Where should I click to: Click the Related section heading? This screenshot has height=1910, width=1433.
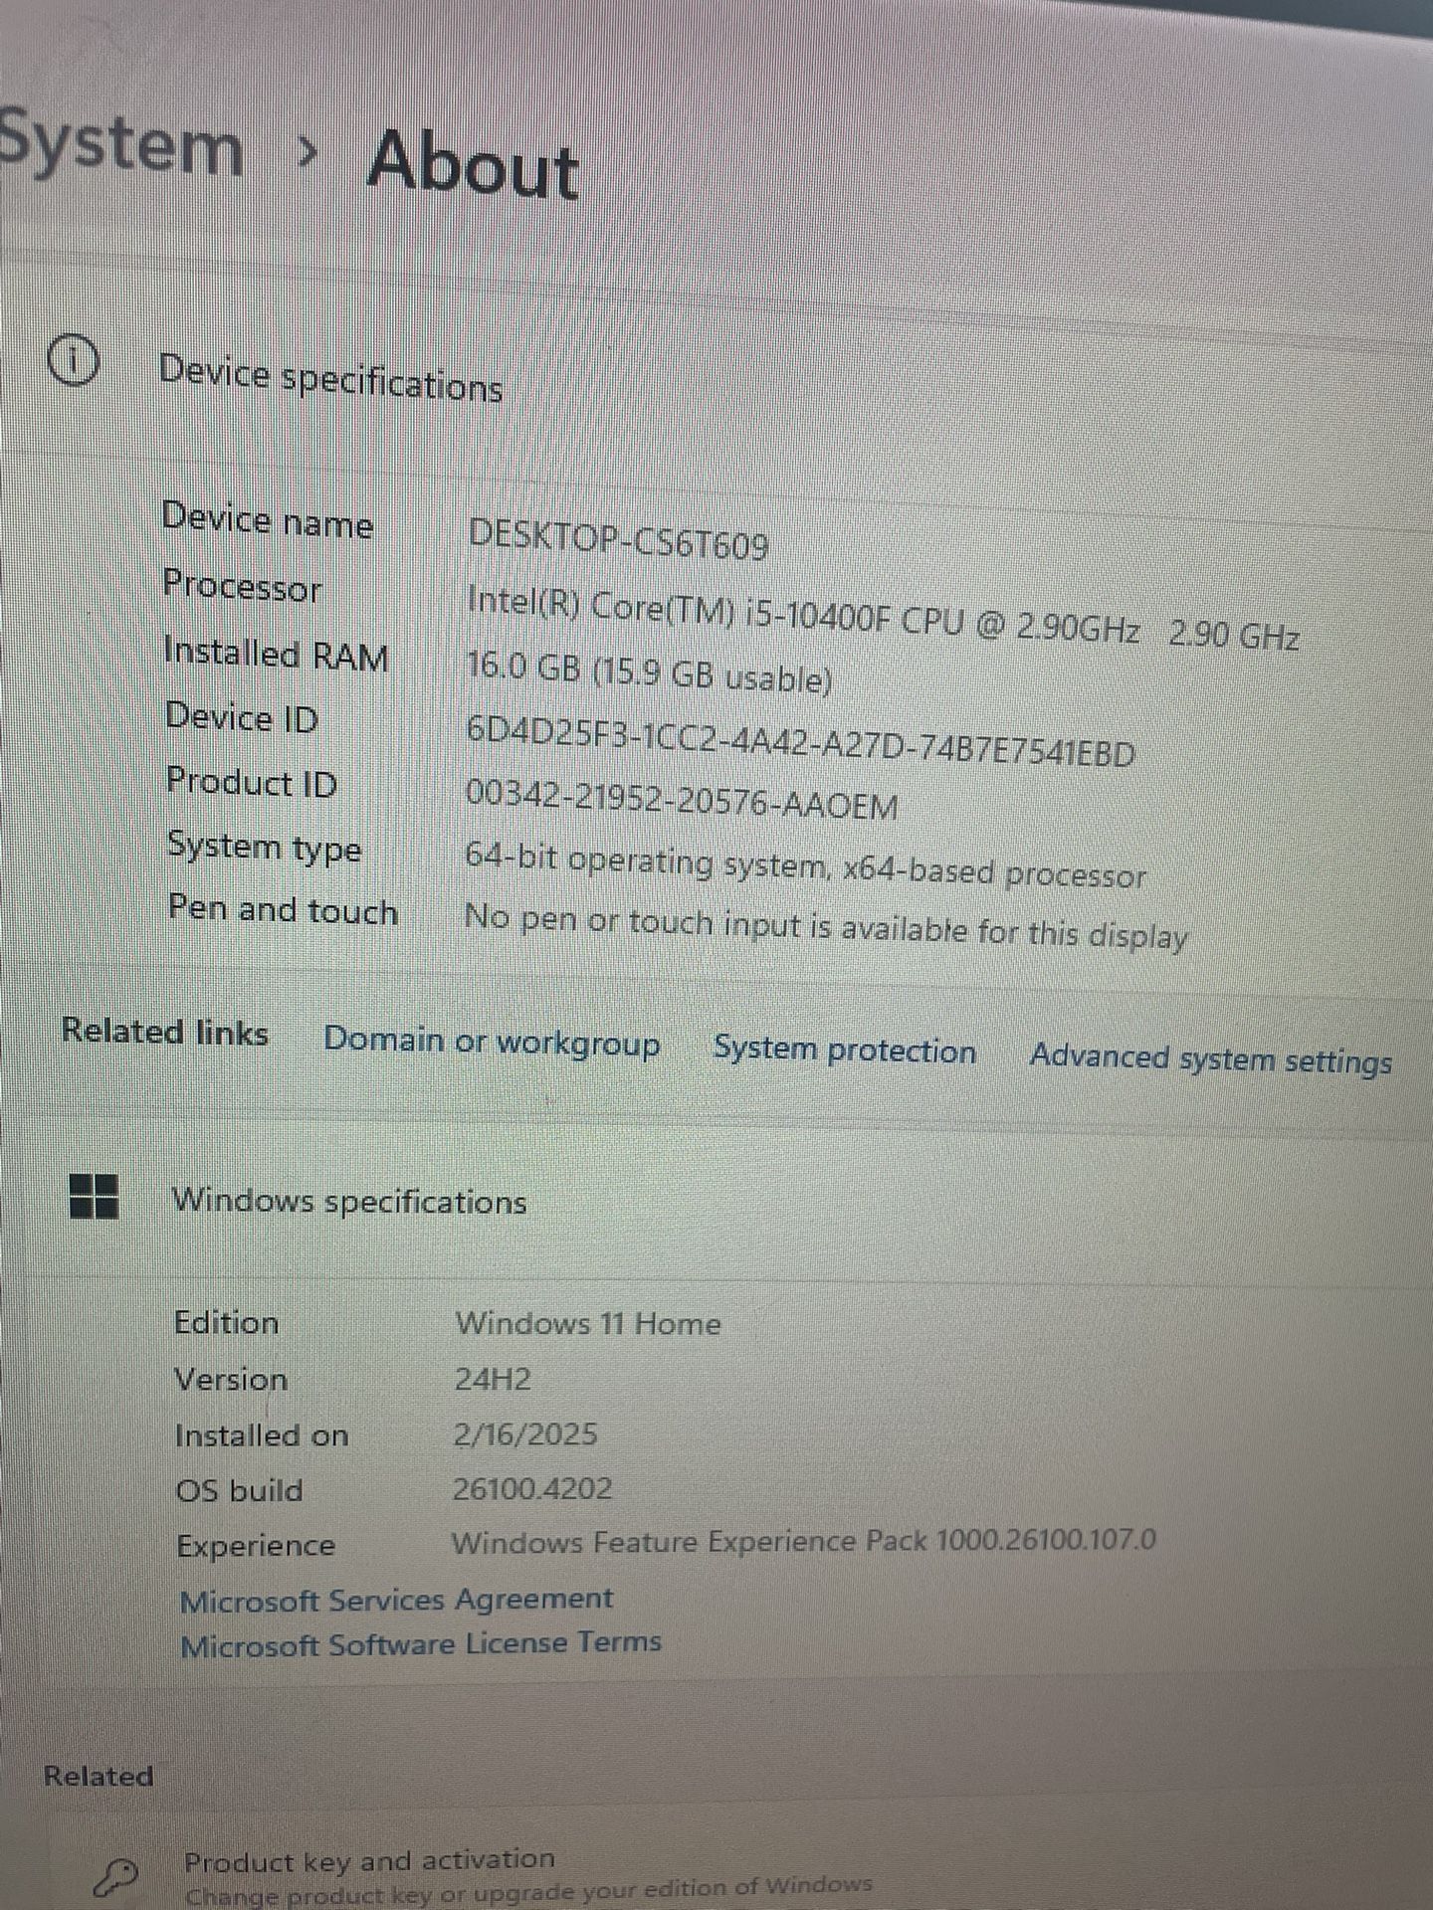(x=99, y=1776)
